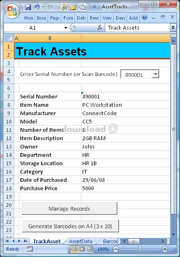Click the zoom in plus icon
Screen dimensions: 180x257
tap(165, 249)
